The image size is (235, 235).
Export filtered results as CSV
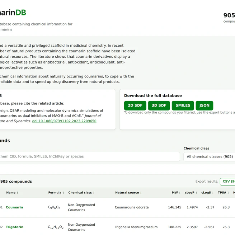[227, 182]
